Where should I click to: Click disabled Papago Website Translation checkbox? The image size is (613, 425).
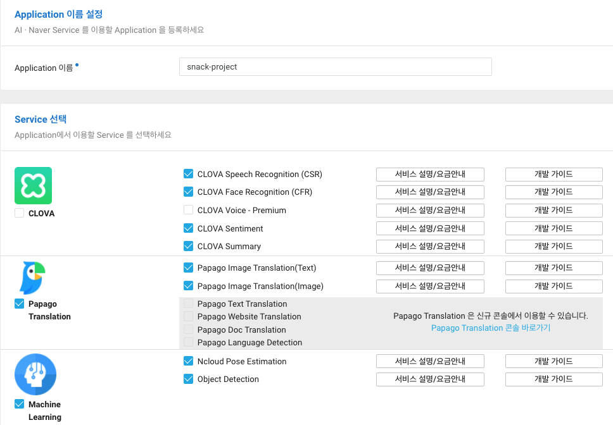(189, 316)
